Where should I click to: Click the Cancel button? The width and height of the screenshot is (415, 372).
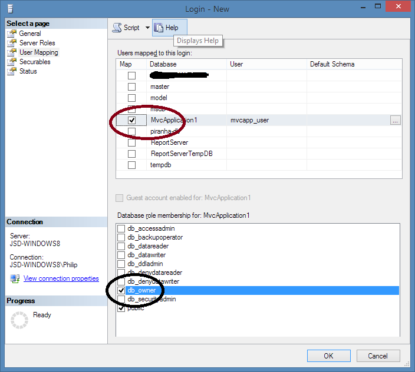point(377,356)
